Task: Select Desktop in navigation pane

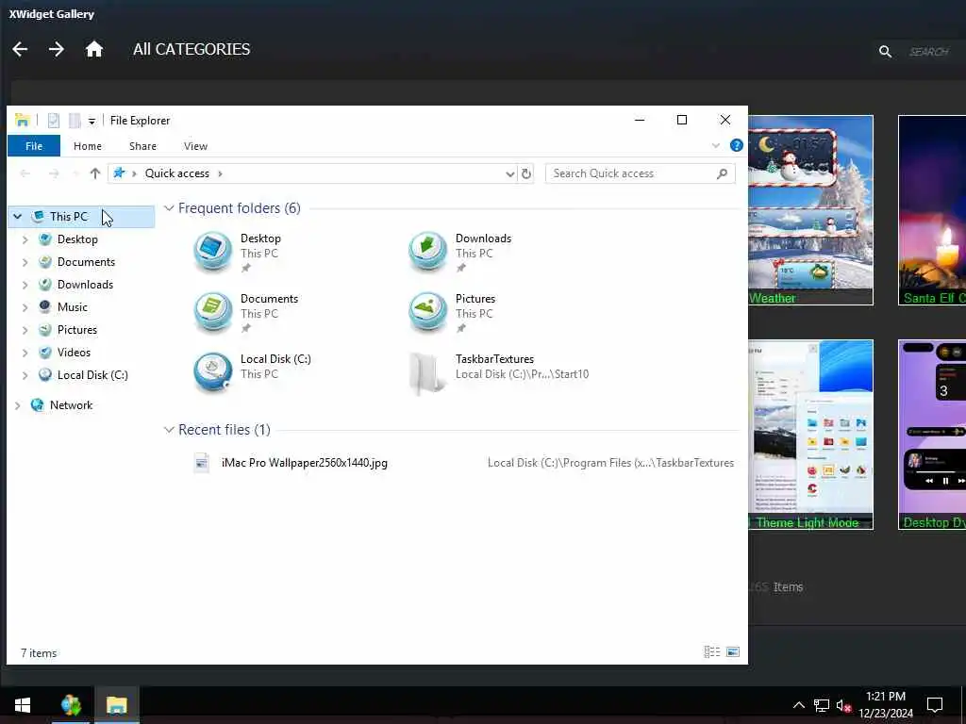Action: pyautogui.click(x=77, y=239)
